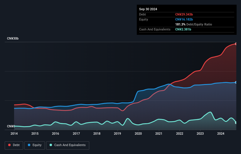241x154 pixels.
Task: Click the 2019 x-axis label
Action: [117, 134]
